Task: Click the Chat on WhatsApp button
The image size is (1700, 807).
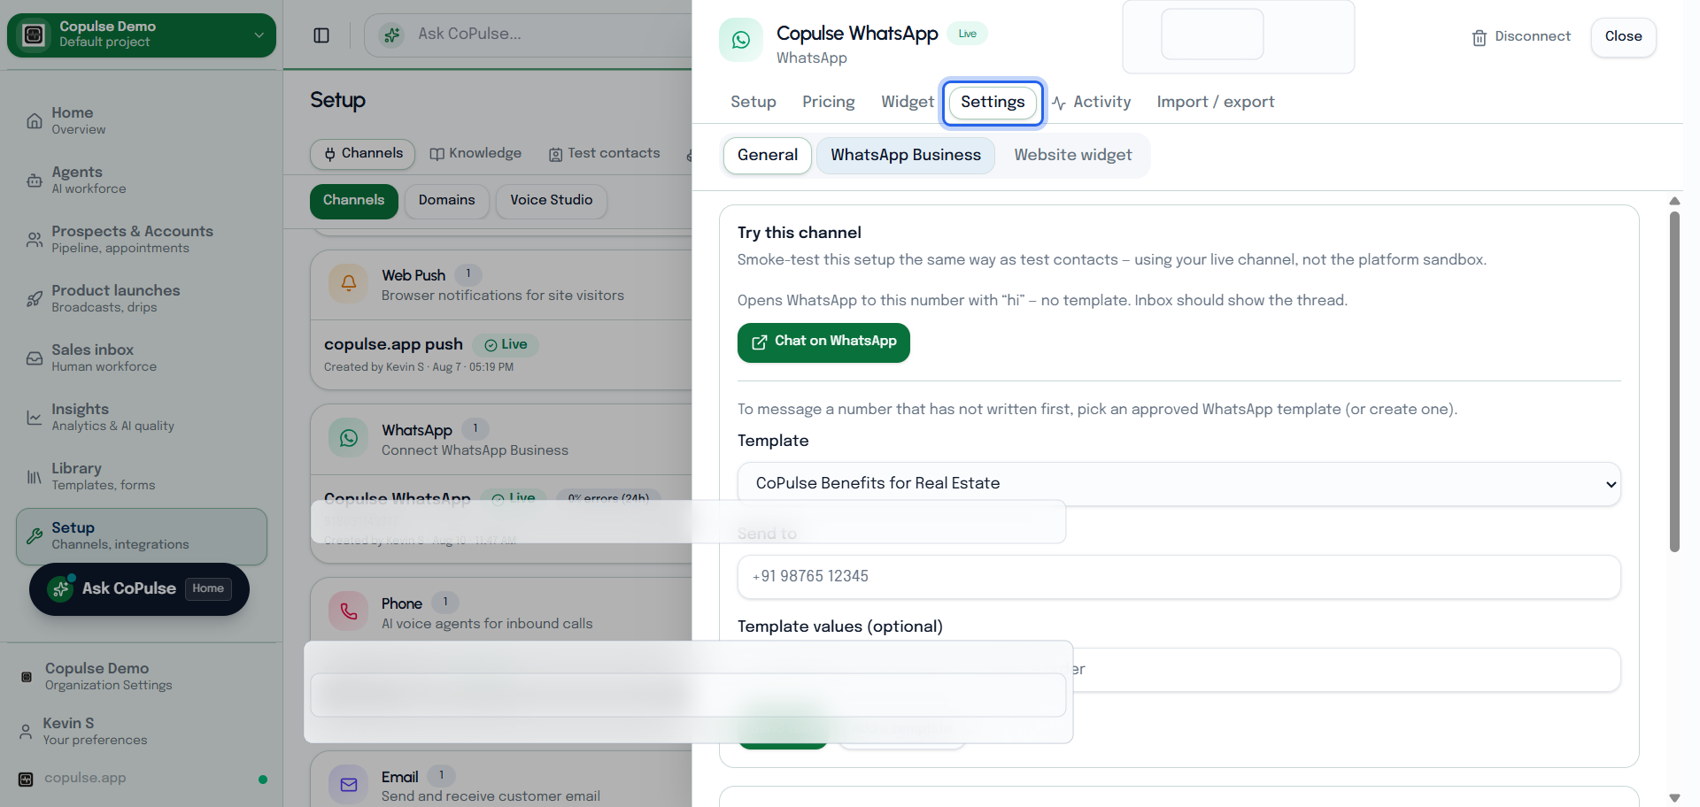Action: 823,342
